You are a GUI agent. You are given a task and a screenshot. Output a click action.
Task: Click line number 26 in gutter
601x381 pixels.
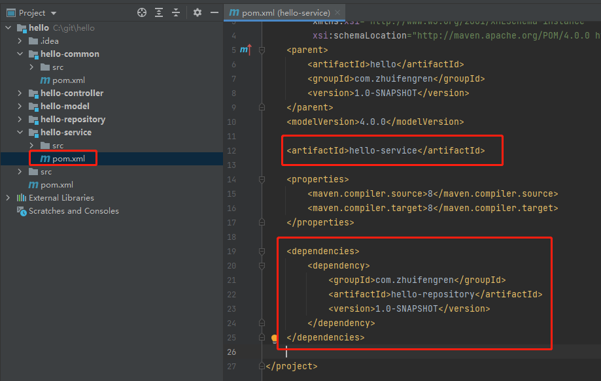[x=232, y=352]
